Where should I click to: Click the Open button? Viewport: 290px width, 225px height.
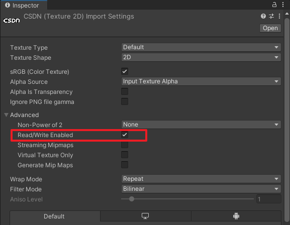(x=270, y=28)
